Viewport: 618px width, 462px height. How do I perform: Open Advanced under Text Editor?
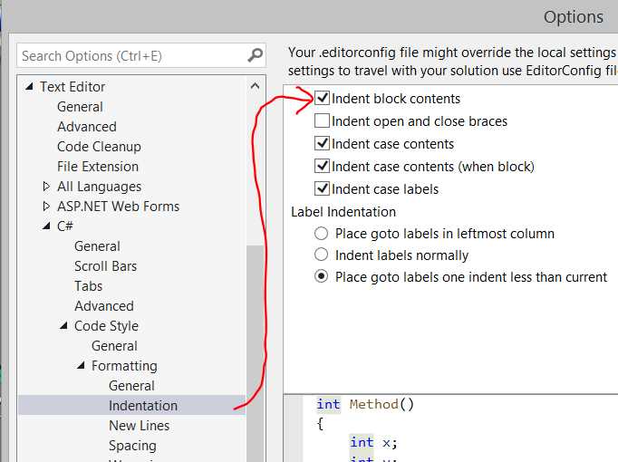pyautogui.click(x=87, y=127)
